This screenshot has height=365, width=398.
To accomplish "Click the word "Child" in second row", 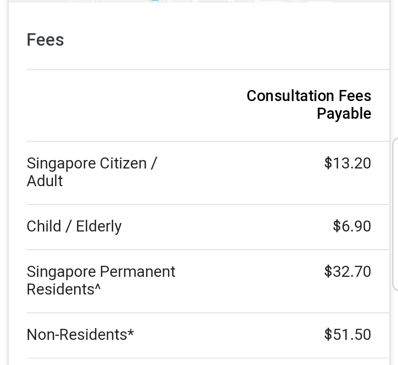I will pyautogui.click(x=44, y=226).
